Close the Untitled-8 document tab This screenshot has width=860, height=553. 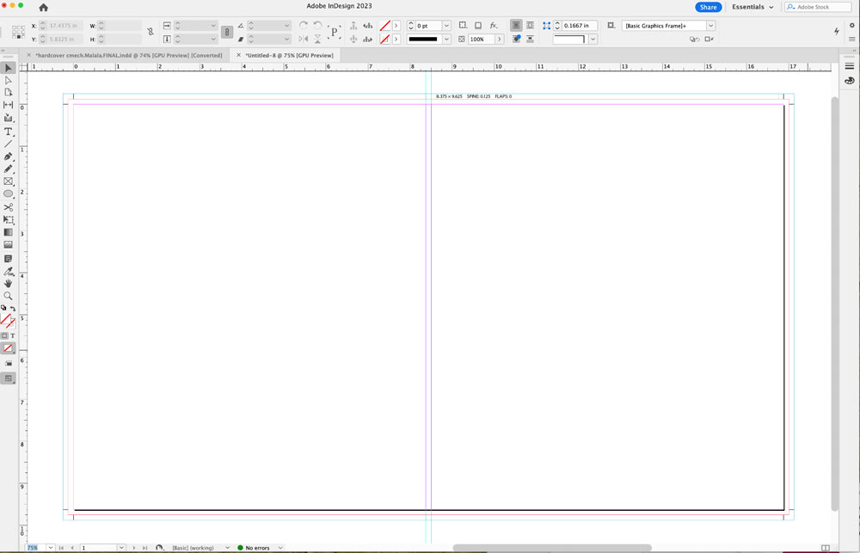tap(238, 55)
